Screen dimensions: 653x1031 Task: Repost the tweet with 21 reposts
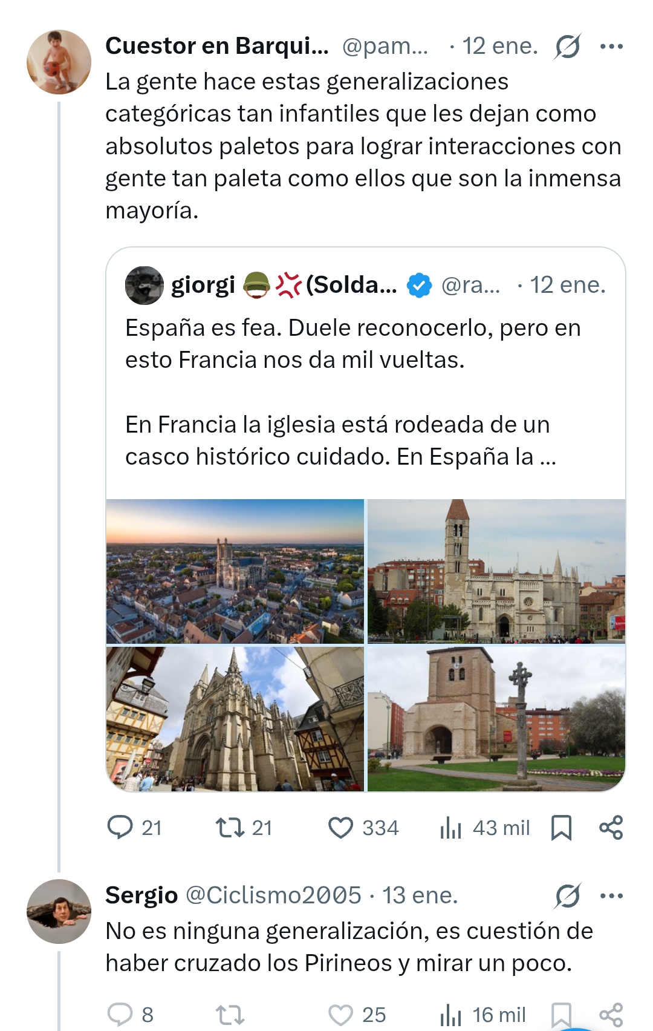[x=230, y=827]
